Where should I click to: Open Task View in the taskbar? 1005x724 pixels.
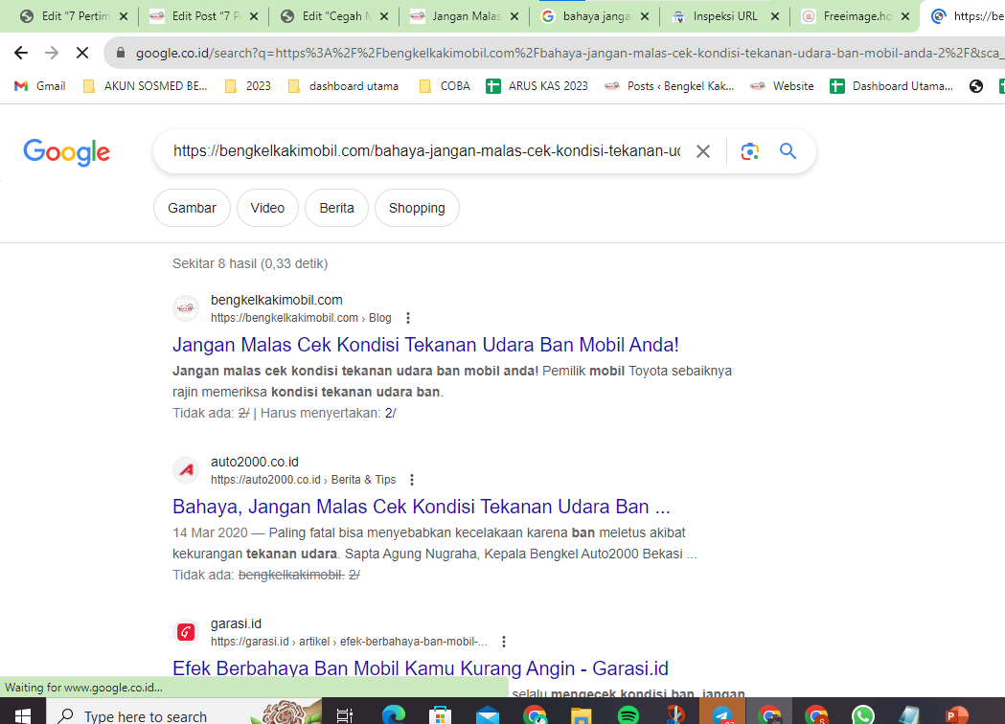tap(345, 715)
